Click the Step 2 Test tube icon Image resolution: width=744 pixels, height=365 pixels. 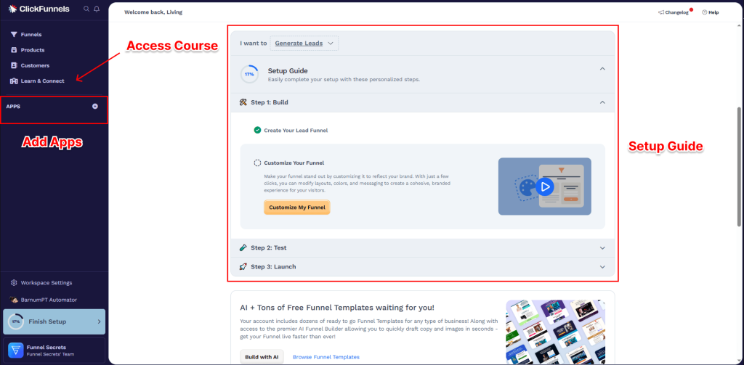tap(243, 247)
